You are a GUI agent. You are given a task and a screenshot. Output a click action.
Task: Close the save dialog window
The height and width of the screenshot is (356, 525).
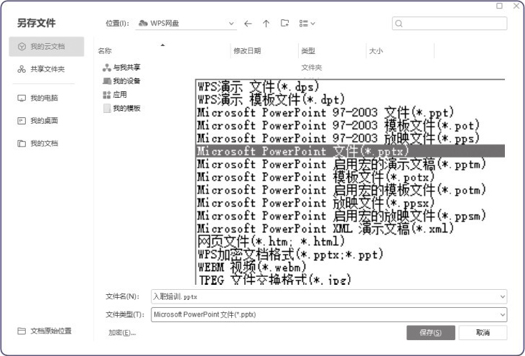tap(516, 6)
